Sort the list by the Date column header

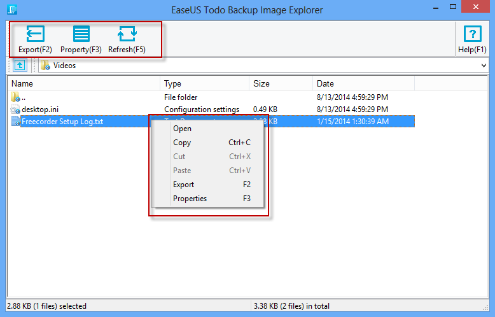(x=363, y=83)
